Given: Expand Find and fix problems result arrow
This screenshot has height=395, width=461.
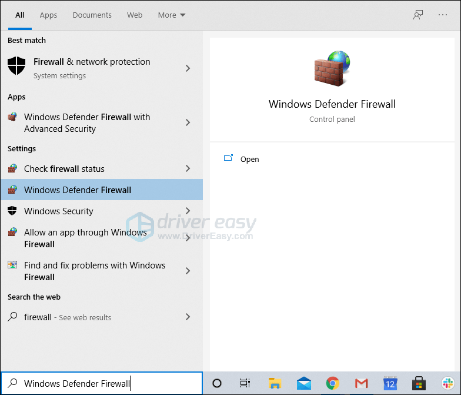Looking at the screenshot, I should point(188,271).
